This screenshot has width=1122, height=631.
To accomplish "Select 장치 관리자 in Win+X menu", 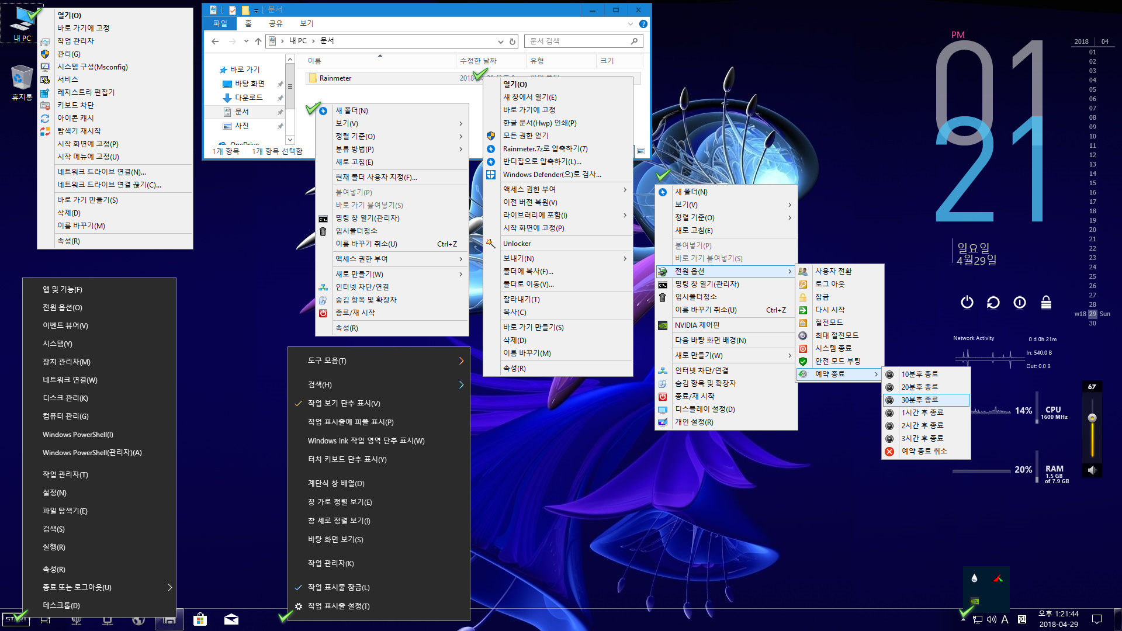I will pyautogui.click(x=99, y=362).
